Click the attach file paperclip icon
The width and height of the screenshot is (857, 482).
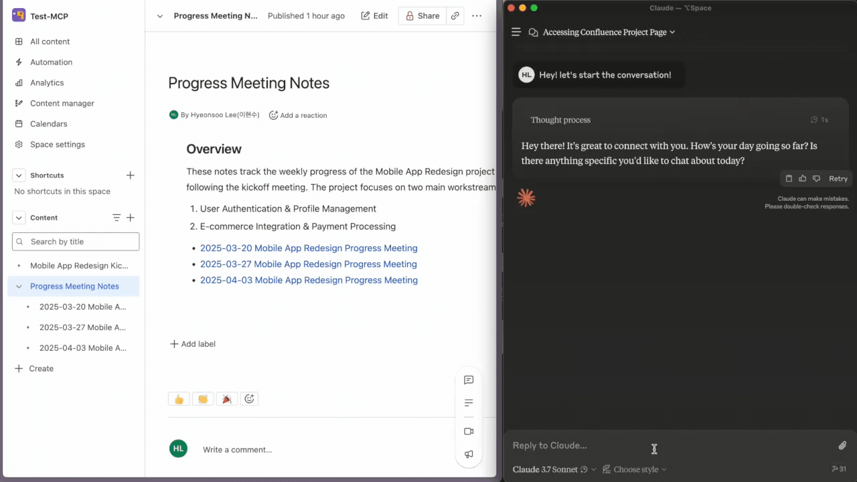click(842, 446)
